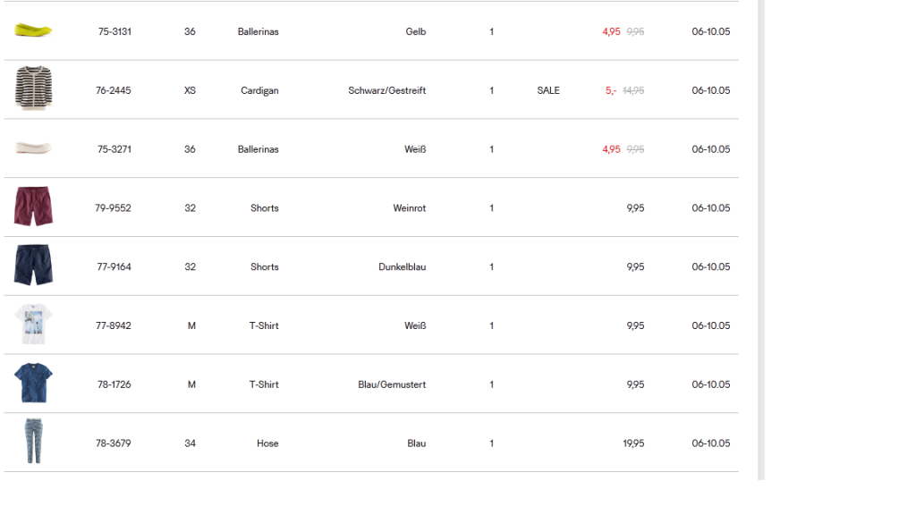Click the Dunkelblau color label
Viewport: 916px width, 515px height.
402,266
